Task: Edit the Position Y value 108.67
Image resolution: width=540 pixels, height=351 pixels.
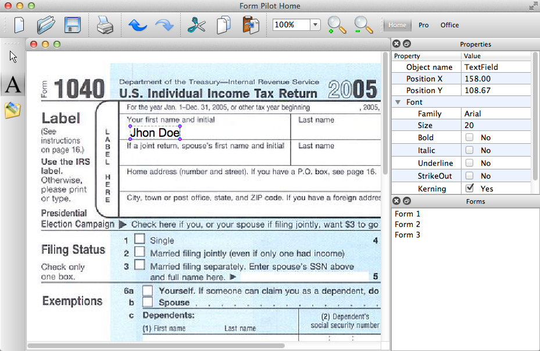Action: click(496, 90)
